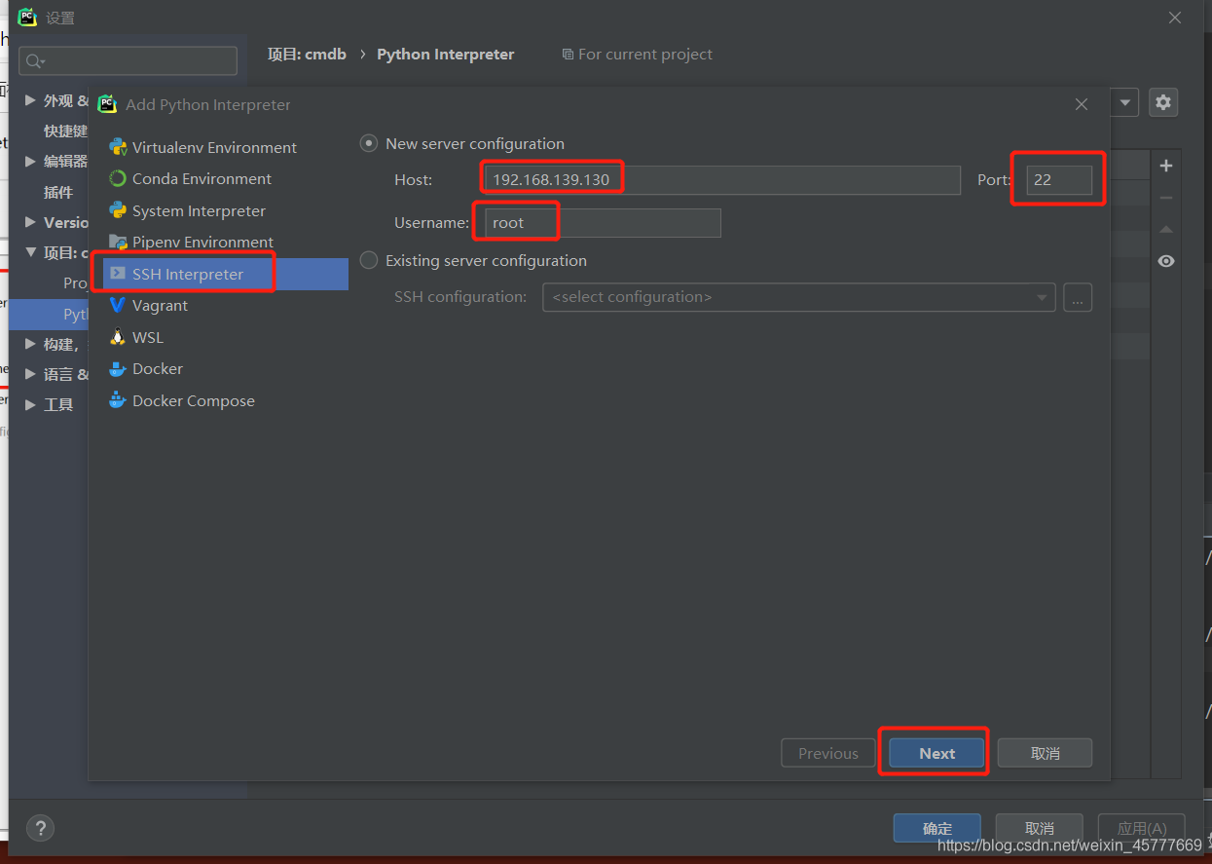The width and height of the screenshot is (1212, 864).
Task: Expand 工具 settings category
Action: [x=30, y=404]
